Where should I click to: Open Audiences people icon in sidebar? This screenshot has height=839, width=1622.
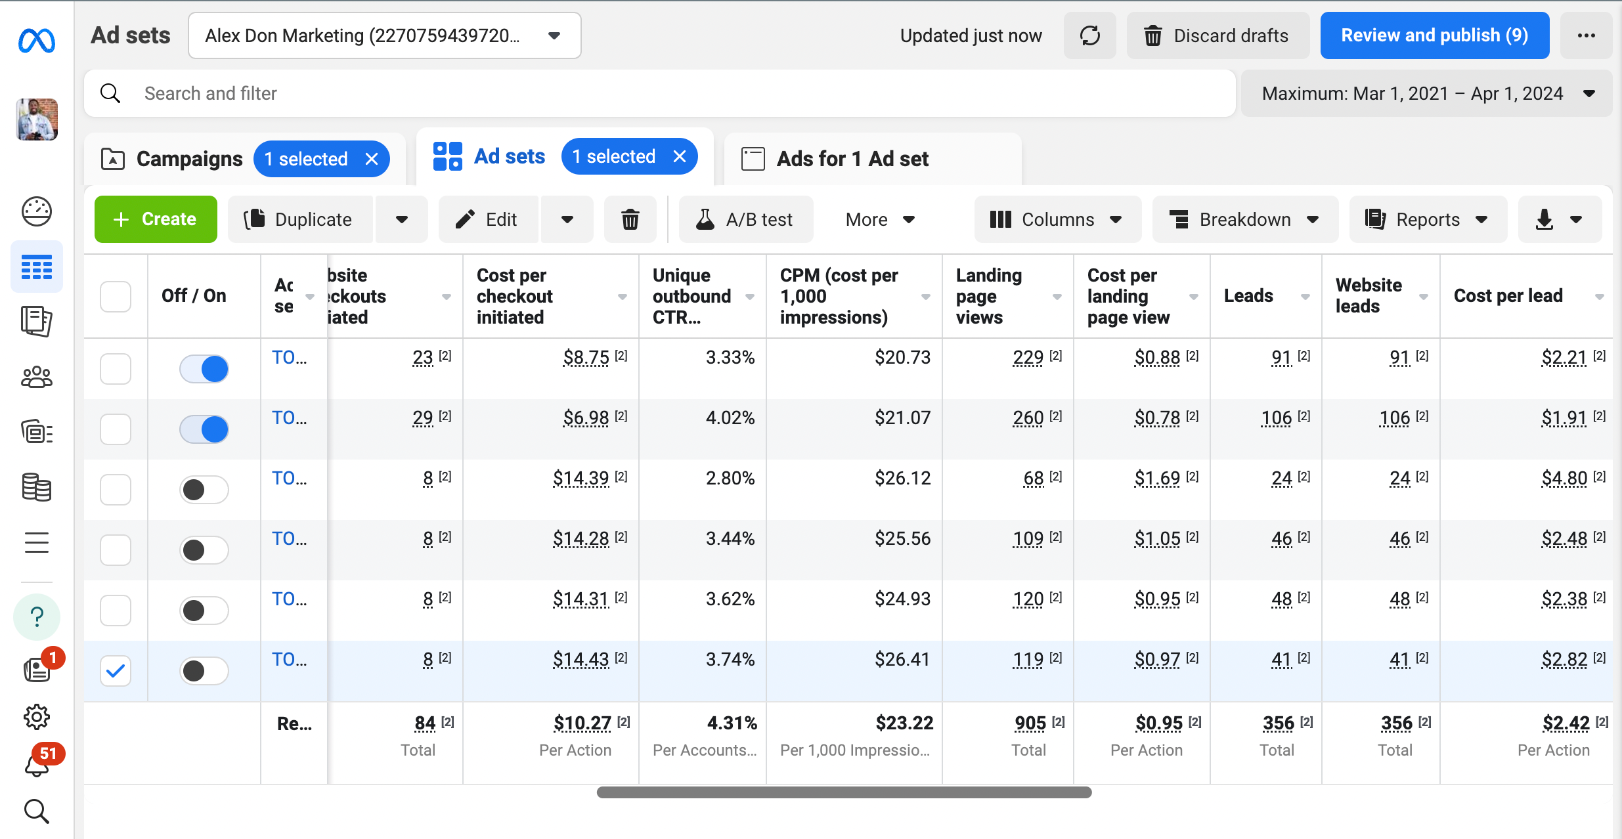pos(37,377)
